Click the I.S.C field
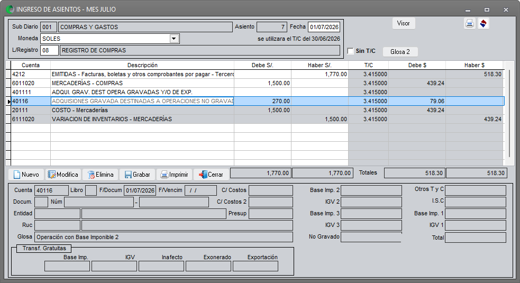 click(x=475, y=202)
